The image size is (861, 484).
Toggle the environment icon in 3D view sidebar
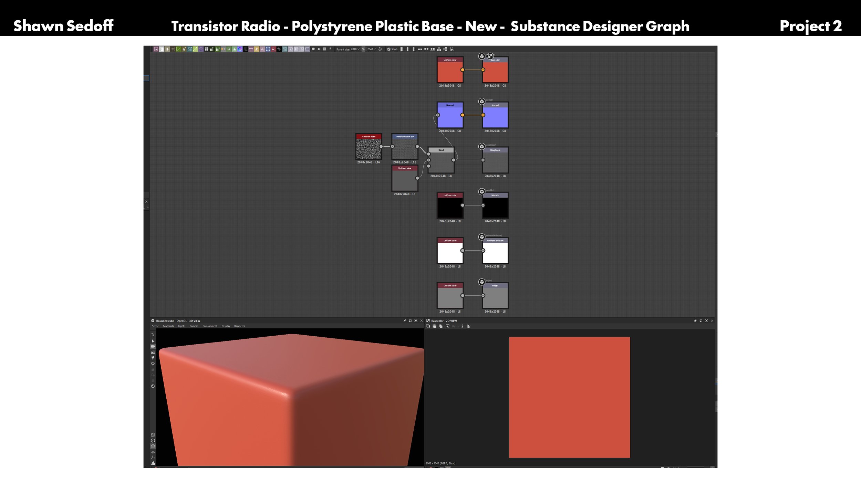coord(153,352)
